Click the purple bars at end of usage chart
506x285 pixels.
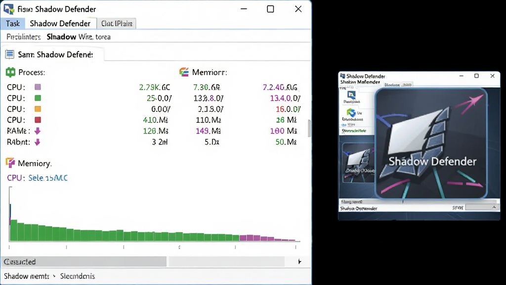click(x=267, y=238)
